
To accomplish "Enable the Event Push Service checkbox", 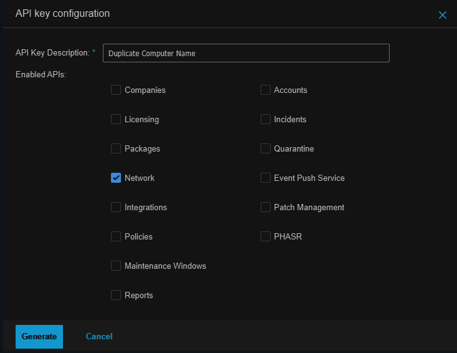I will click(266, 178).
